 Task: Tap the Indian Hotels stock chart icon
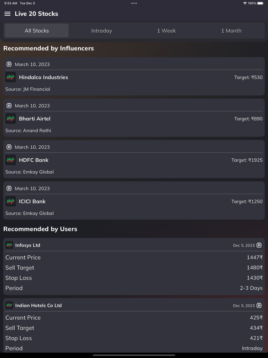(10, 305)
